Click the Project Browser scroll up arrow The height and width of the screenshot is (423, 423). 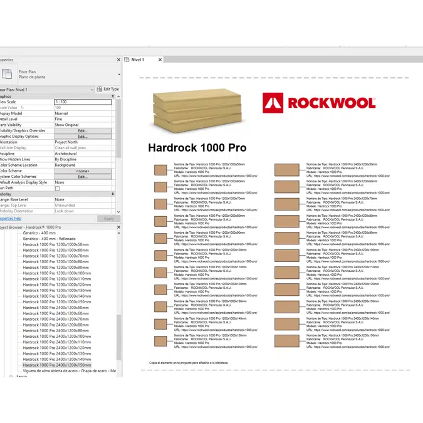point(118,233)
